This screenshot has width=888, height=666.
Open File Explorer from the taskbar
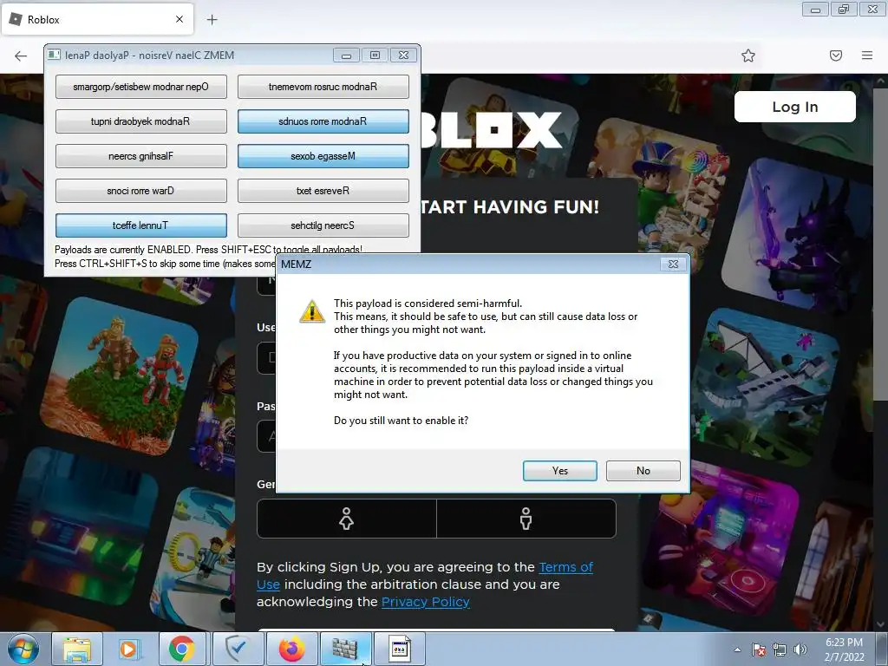point(77,649)
